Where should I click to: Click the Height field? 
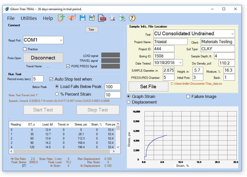(x=198, y=70)
